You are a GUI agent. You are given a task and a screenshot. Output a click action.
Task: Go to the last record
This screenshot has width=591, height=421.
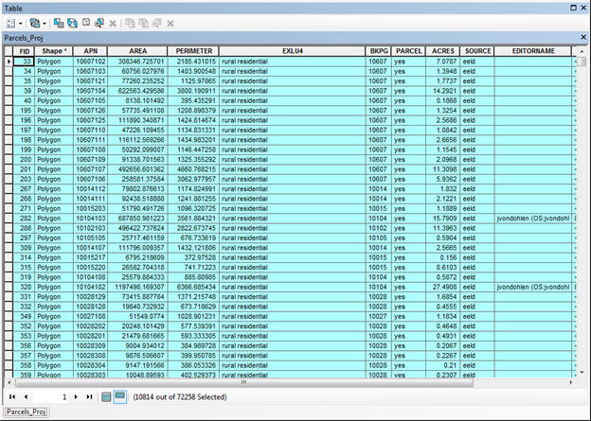point(89,397)
